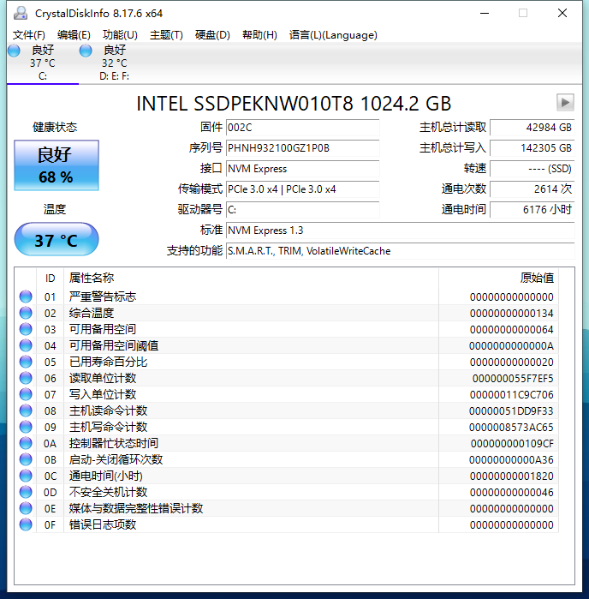Select the 不安全关机计数 attribute name
This screenshot has height=599, width=589.
(108, 492)
